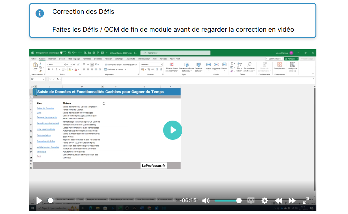Click the small play icon in the control bar
348x214 pixels.
tap(39, 201)
